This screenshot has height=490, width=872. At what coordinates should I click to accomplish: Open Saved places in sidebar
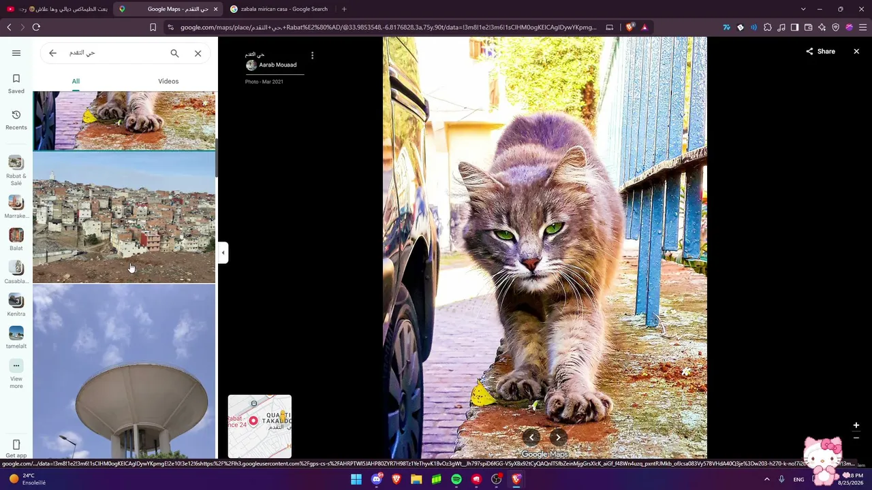point(16,84)
